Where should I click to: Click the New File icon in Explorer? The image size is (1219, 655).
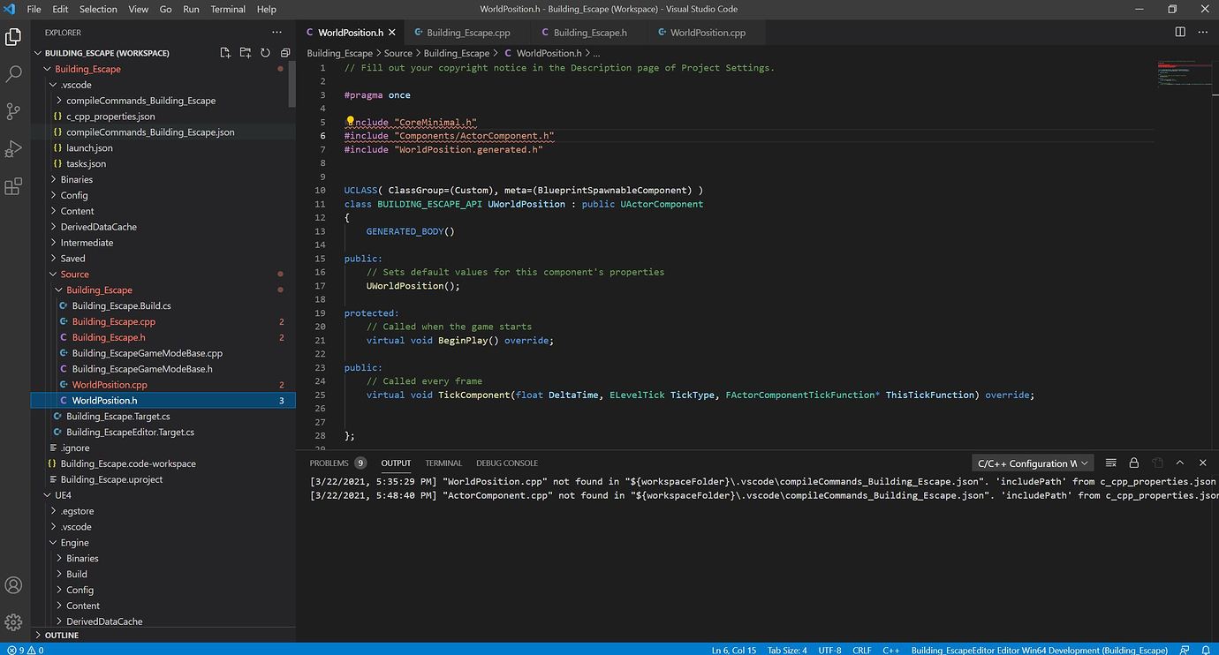tap(225, 53)
